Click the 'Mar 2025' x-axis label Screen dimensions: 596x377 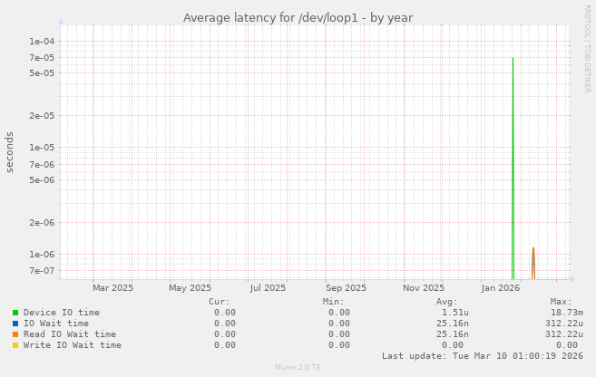tap(112, 288)
